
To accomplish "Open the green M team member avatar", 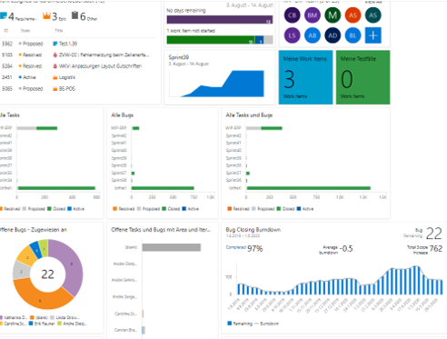I will [333, 15].
